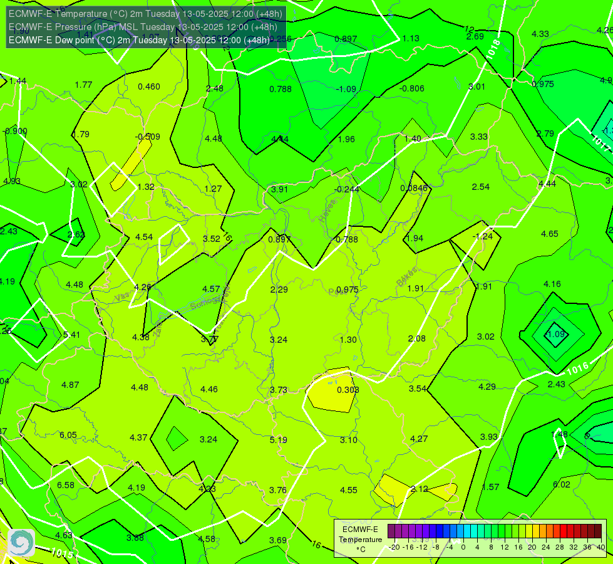Click the dew point value -1.24
The width and height of the screenshot is (613, 564).
(x=482, y=236)
